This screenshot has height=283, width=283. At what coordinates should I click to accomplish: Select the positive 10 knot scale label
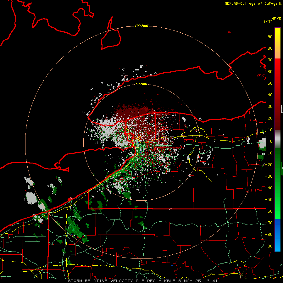(270, 130)
